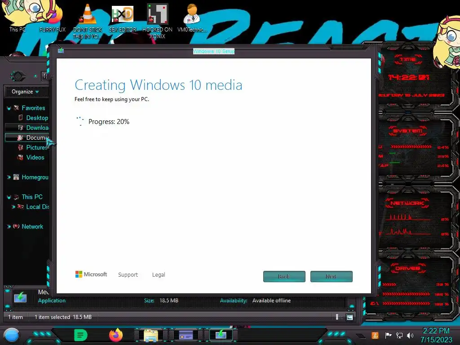
Task: Open Action Center flag tray icon
Action: [388, 335]
